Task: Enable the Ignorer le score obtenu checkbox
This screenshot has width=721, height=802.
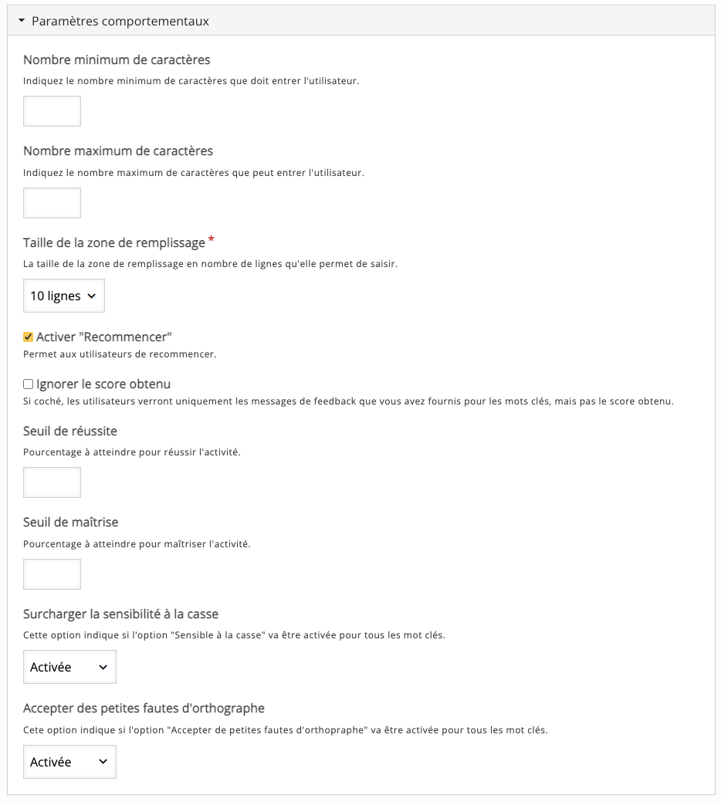Action: click(x=29, y=384)
